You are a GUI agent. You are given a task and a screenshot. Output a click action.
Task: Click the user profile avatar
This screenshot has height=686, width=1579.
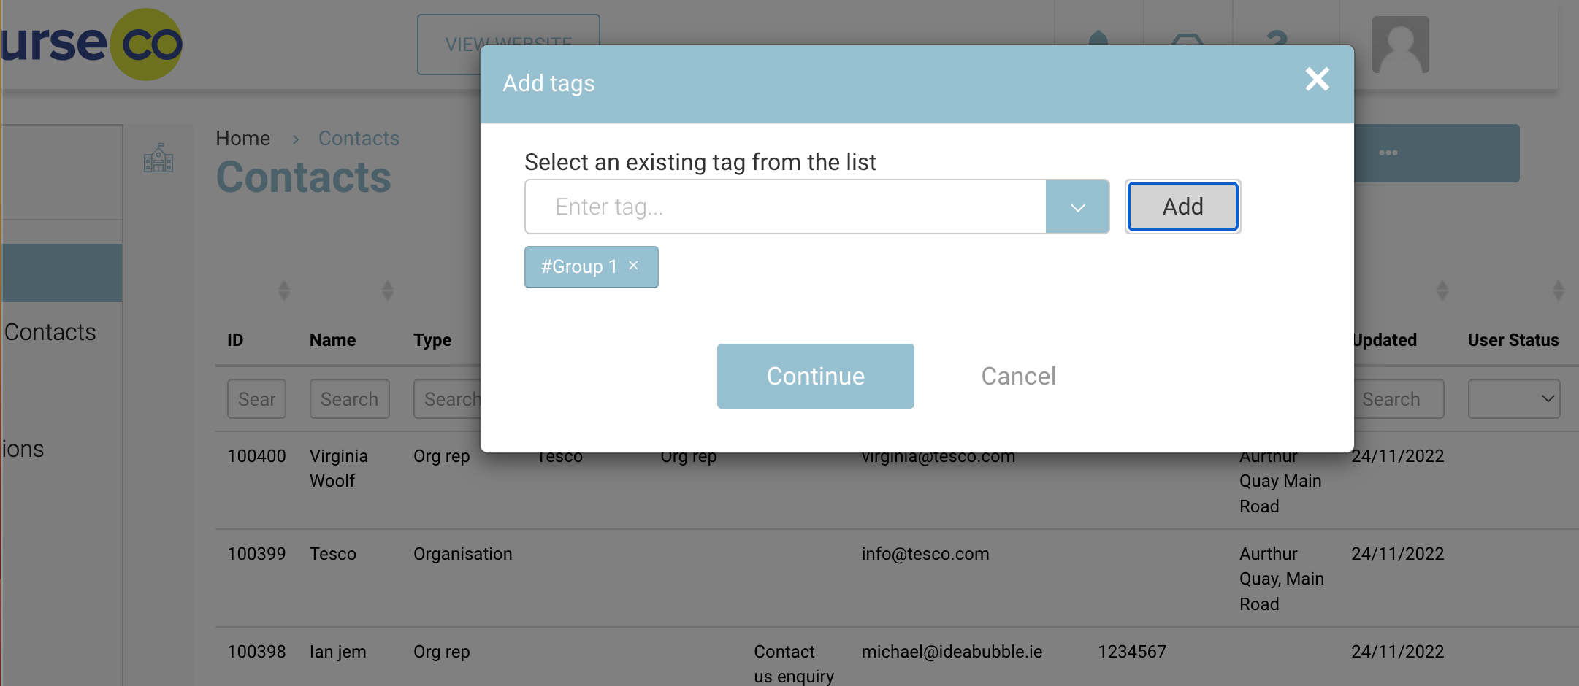(x=1400, y=45)
